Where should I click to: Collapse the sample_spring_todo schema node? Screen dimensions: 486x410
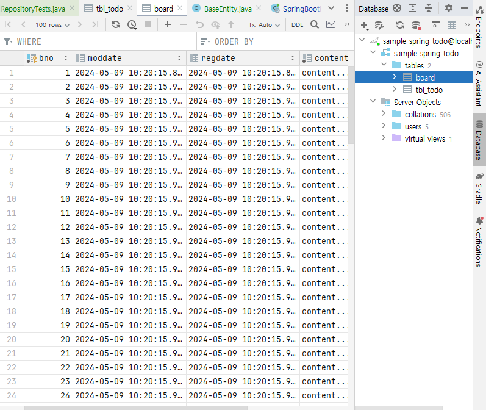tap(373, 52)
